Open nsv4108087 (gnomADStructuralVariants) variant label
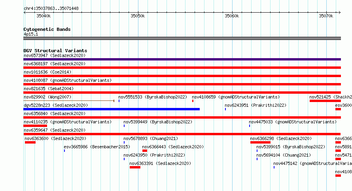The height and width of the screenshot is (191, 352). coord(68,80)
